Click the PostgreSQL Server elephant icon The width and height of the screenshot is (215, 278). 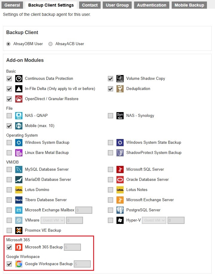pyautogui.click(x=120, y=210)
